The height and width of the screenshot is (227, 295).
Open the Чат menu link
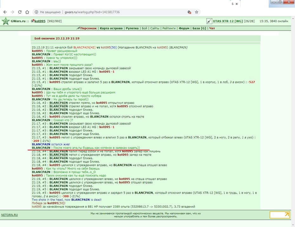click(x=212, y=28)
